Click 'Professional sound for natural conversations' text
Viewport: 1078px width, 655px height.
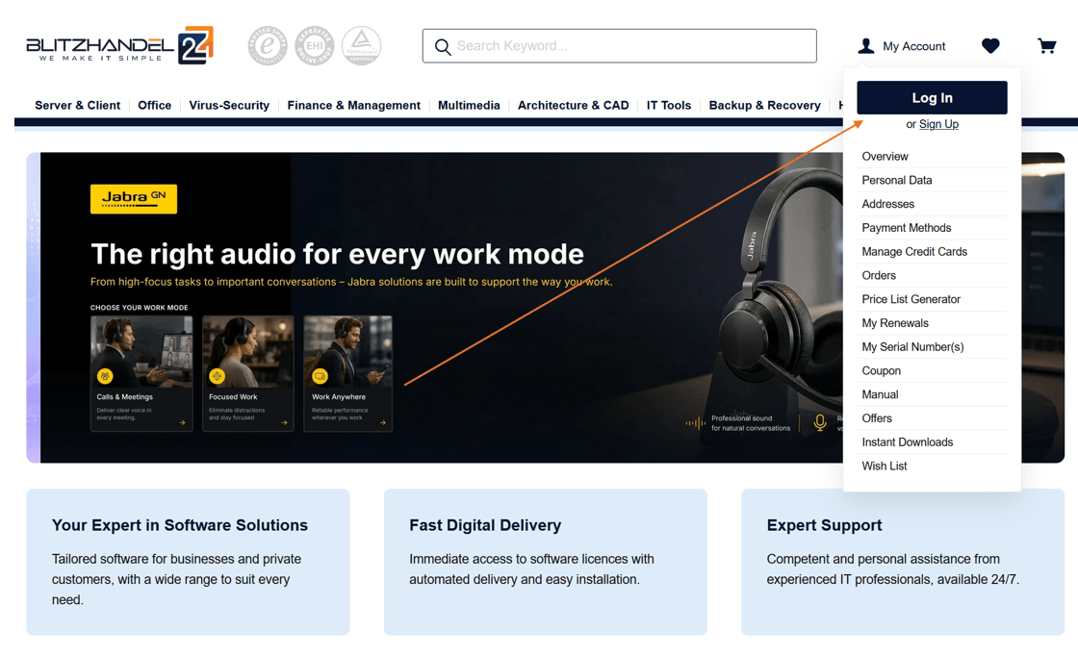[x=751, y=422]
